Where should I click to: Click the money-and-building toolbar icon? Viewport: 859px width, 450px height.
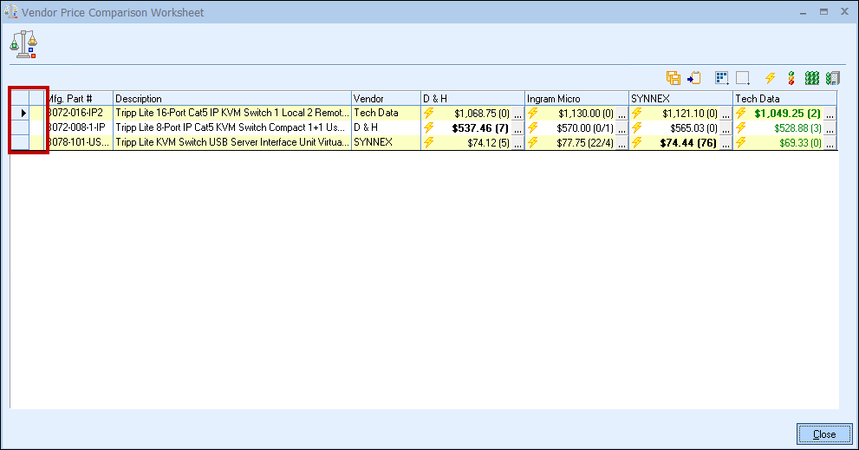(x=833, y=78)
